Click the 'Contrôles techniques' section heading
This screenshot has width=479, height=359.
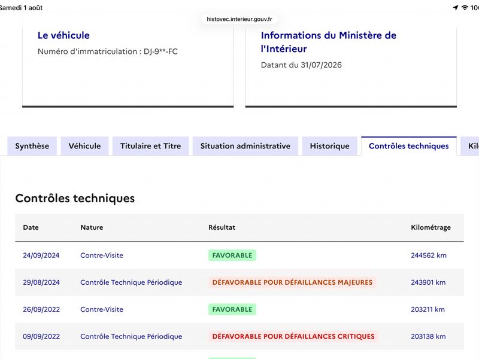[75, 199]
